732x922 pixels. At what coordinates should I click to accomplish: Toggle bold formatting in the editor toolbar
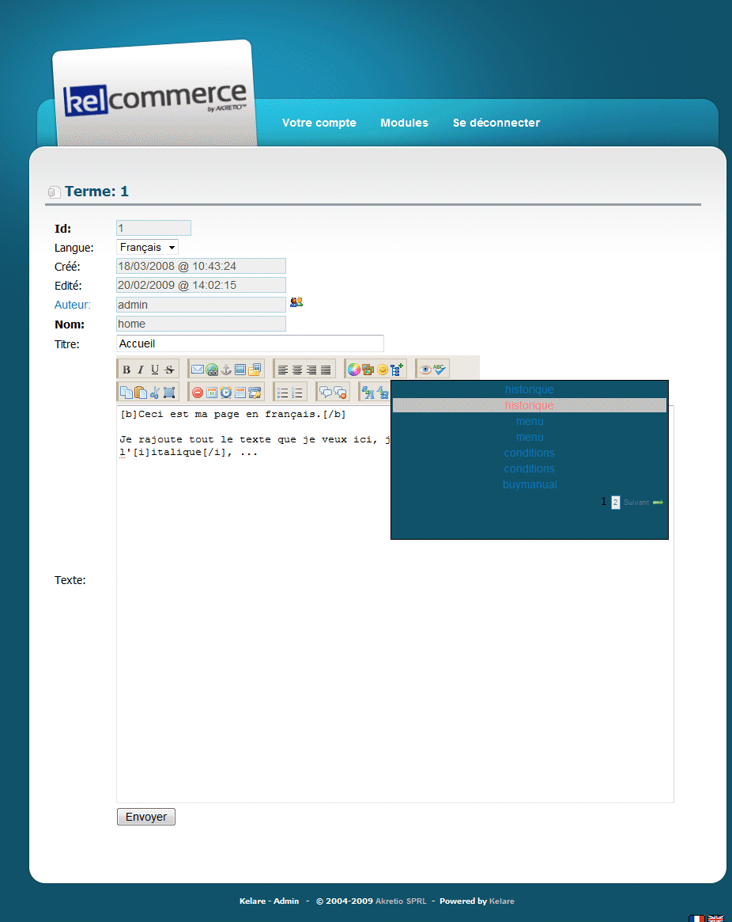pos(126,370)
